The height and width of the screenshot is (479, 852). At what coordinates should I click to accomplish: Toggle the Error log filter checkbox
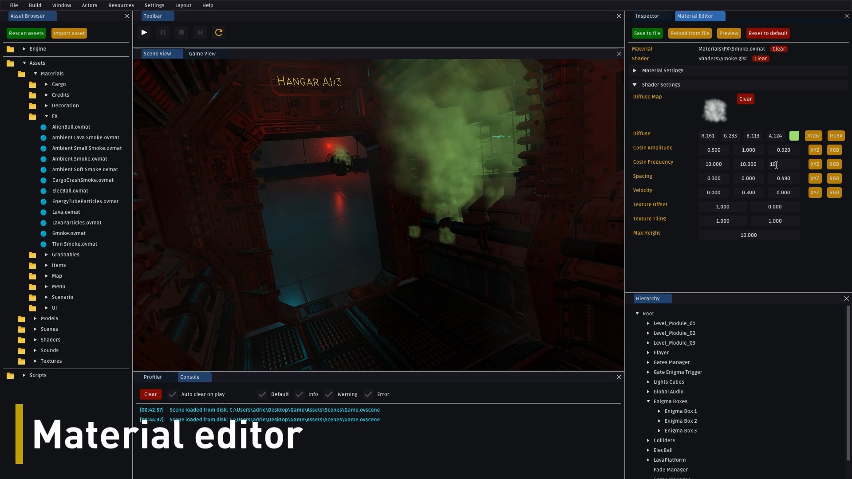point(368,394)
